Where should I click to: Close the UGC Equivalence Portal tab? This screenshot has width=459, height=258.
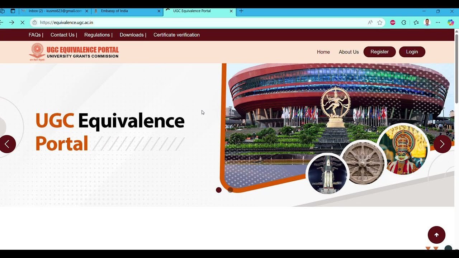click(231, 11)
